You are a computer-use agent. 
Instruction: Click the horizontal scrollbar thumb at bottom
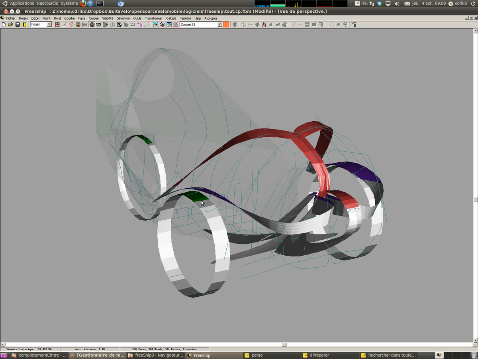click(x=284, y=345)
